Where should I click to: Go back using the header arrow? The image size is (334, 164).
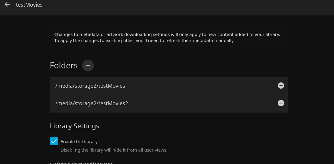(7, 5)
